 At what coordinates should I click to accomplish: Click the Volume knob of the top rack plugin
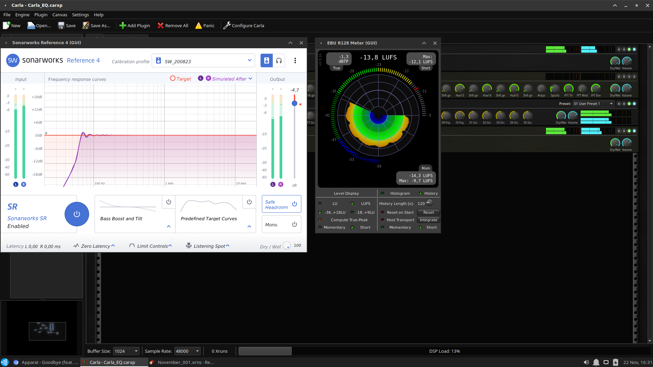pyautogui.click(x=627, y=61)
